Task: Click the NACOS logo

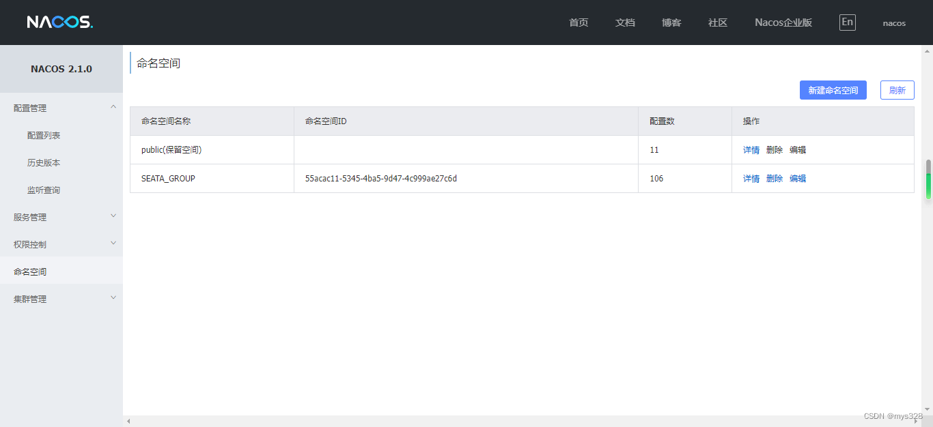Action: click(x=60, y=22)
